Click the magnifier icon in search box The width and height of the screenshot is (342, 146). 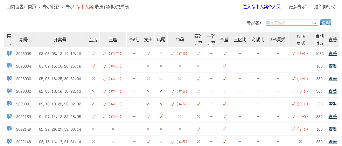pyautogui.click(x=314, y=23)
